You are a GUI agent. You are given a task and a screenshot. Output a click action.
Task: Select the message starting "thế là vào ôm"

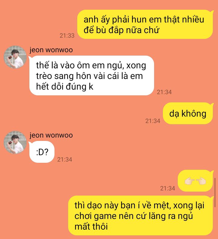(x=92, y=76)
